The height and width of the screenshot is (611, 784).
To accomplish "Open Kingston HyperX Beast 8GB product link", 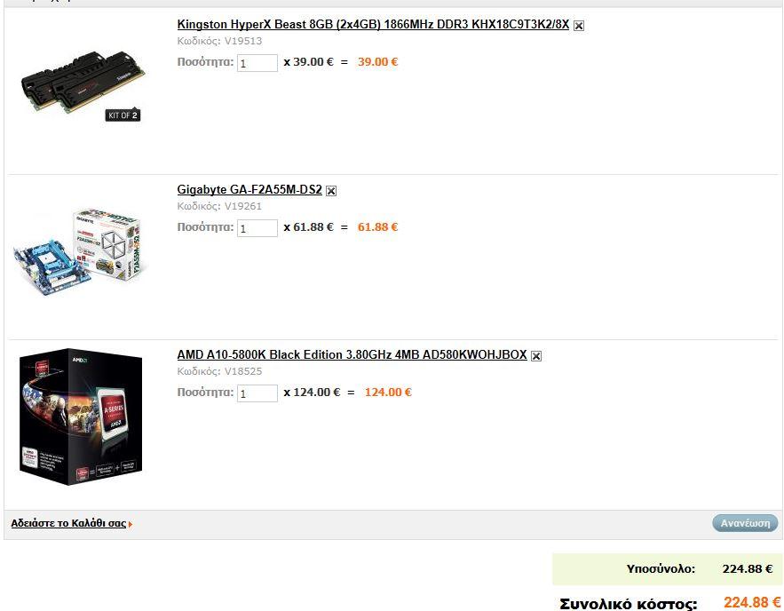I will [373, 25].
